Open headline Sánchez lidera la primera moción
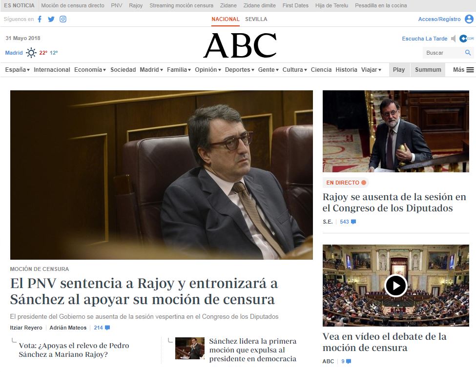Viewport: 476px width, 372px height. [x=253, y=350]
